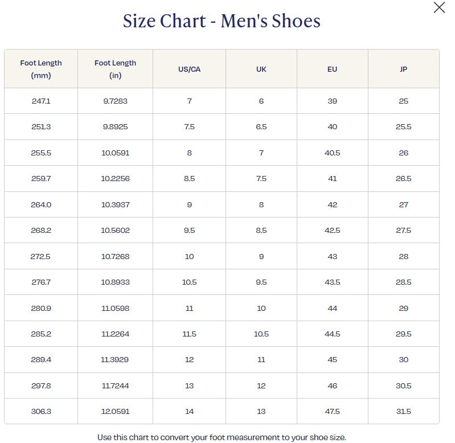Viewport: 455px width, 443px height.
Task: Select the JP size 26.5 cell
Action: pyautogui.click(x=403, y=179)
